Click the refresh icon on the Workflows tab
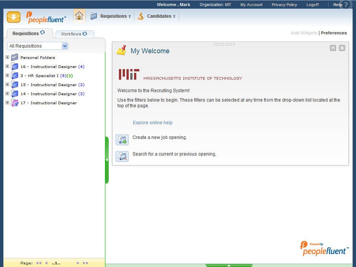 point(85,34)
